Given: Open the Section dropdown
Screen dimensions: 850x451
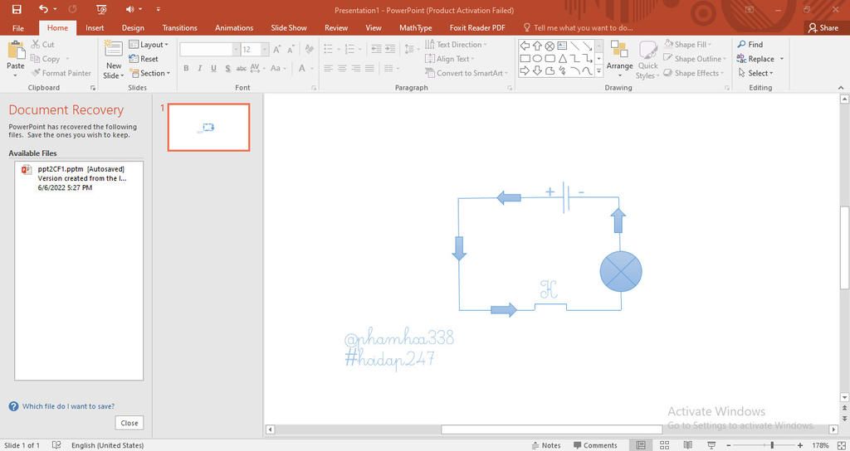Looking at the screenshot, I should [x=149, y=73].
